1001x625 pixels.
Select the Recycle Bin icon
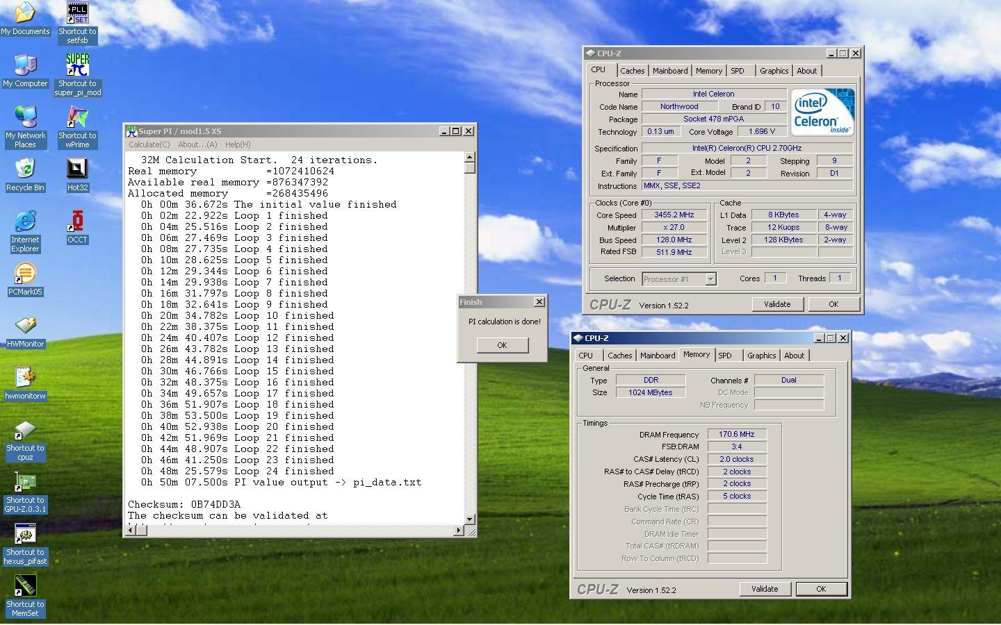[x=25, y=175]
